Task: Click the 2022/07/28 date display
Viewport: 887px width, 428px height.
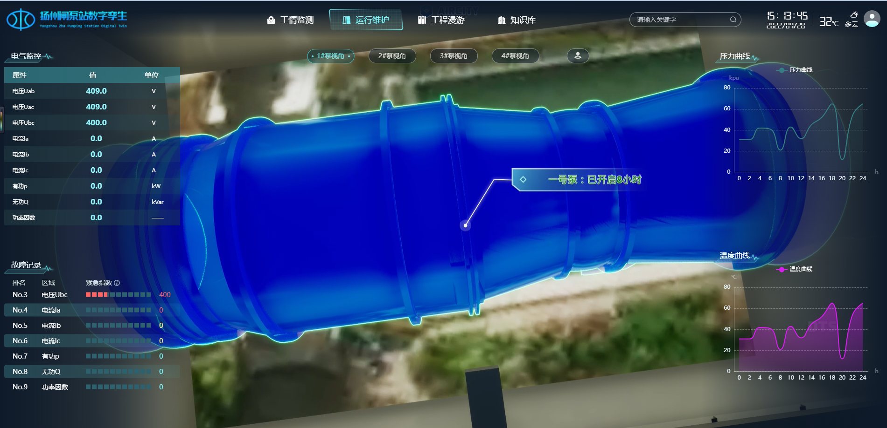Action: point(786,26)
